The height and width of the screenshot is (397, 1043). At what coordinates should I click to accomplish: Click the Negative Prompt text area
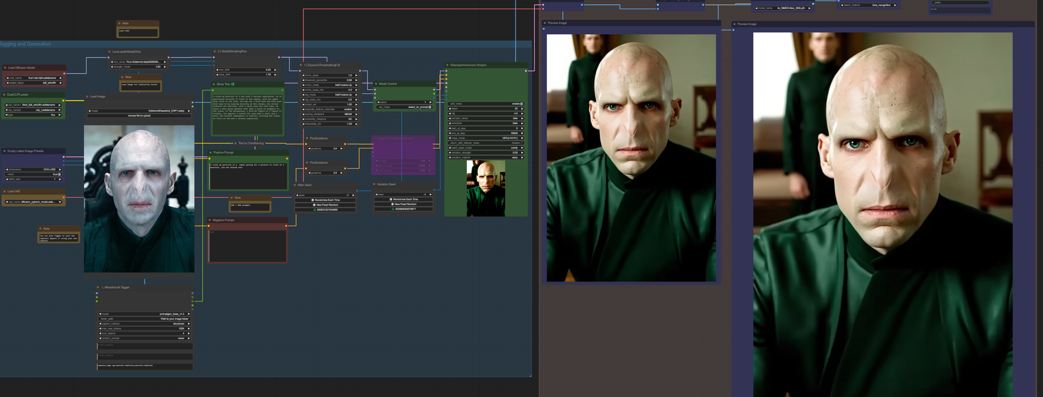pos(248,246)
